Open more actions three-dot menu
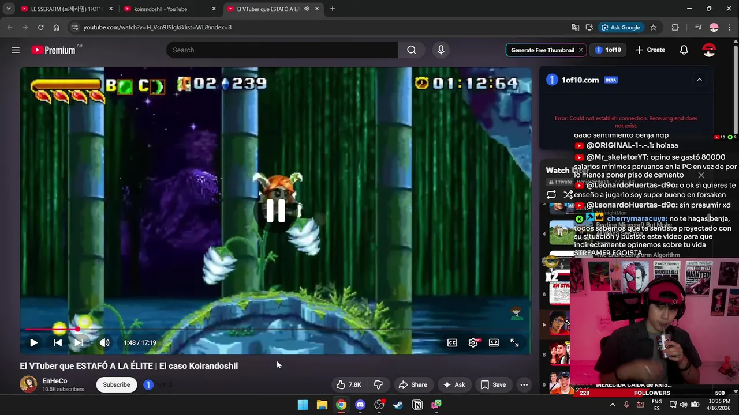The height and width of the screenshot is (415, 739). pyautogui.click(x=524, y=384)
